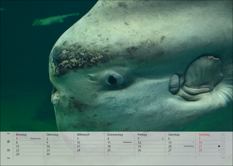Click the waxing moon symbol on Sunday 28
The height and width of the screenshot is (166, 233).
219,150
